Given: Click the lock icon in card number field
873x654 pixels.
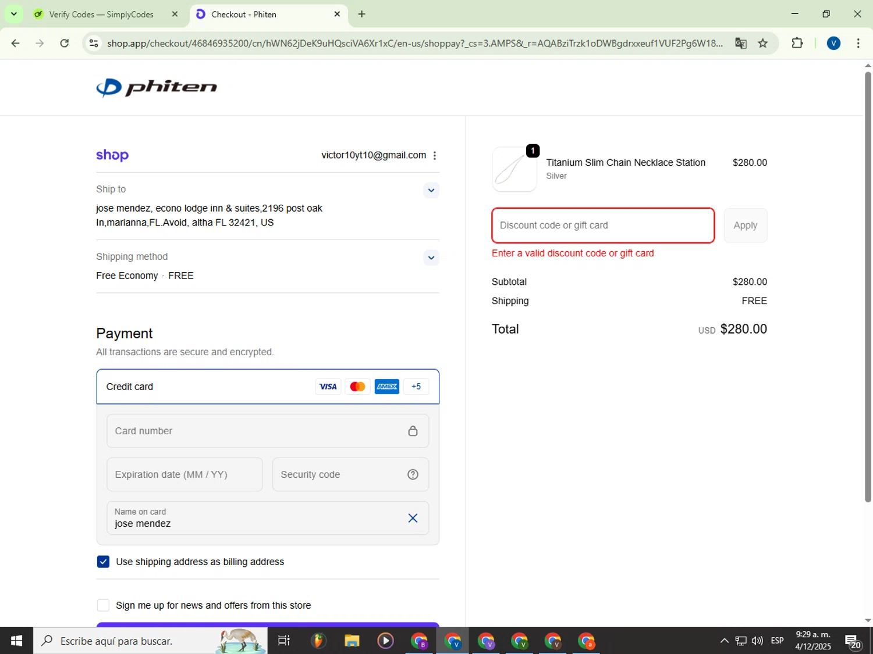Looking at the screenshot, I should 413,431.
